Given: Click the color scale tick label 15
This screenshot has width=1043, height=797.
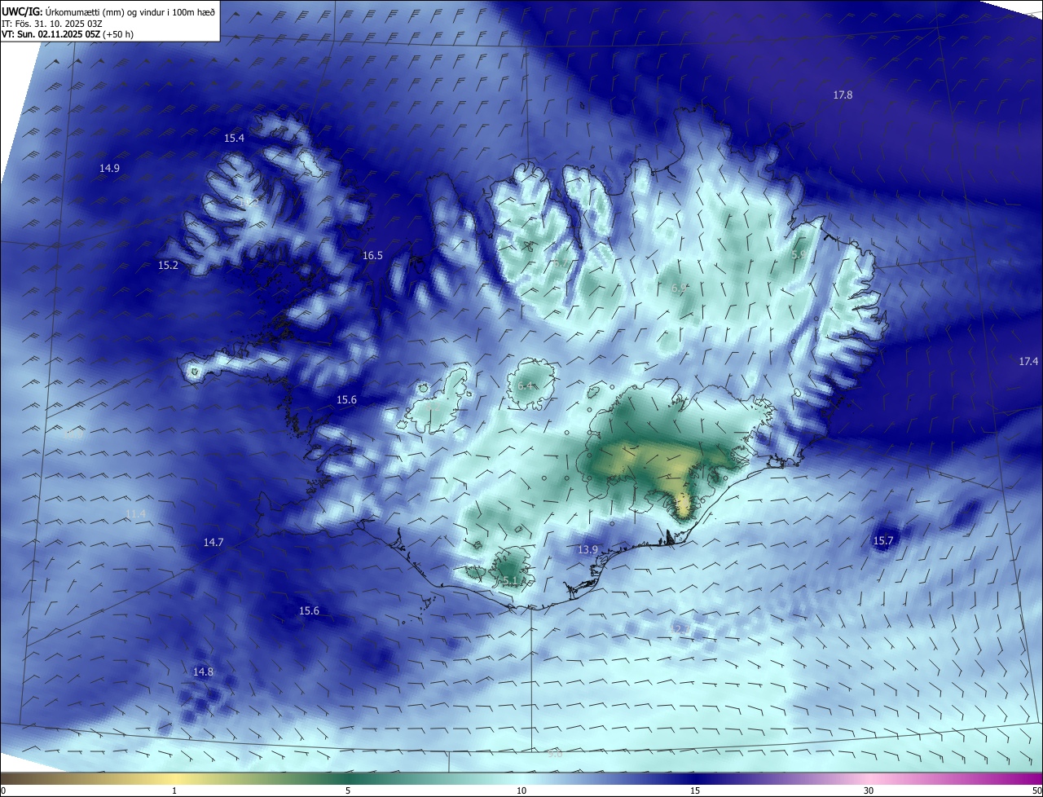Looking at the screenshot, I should (x=695, y=791).
